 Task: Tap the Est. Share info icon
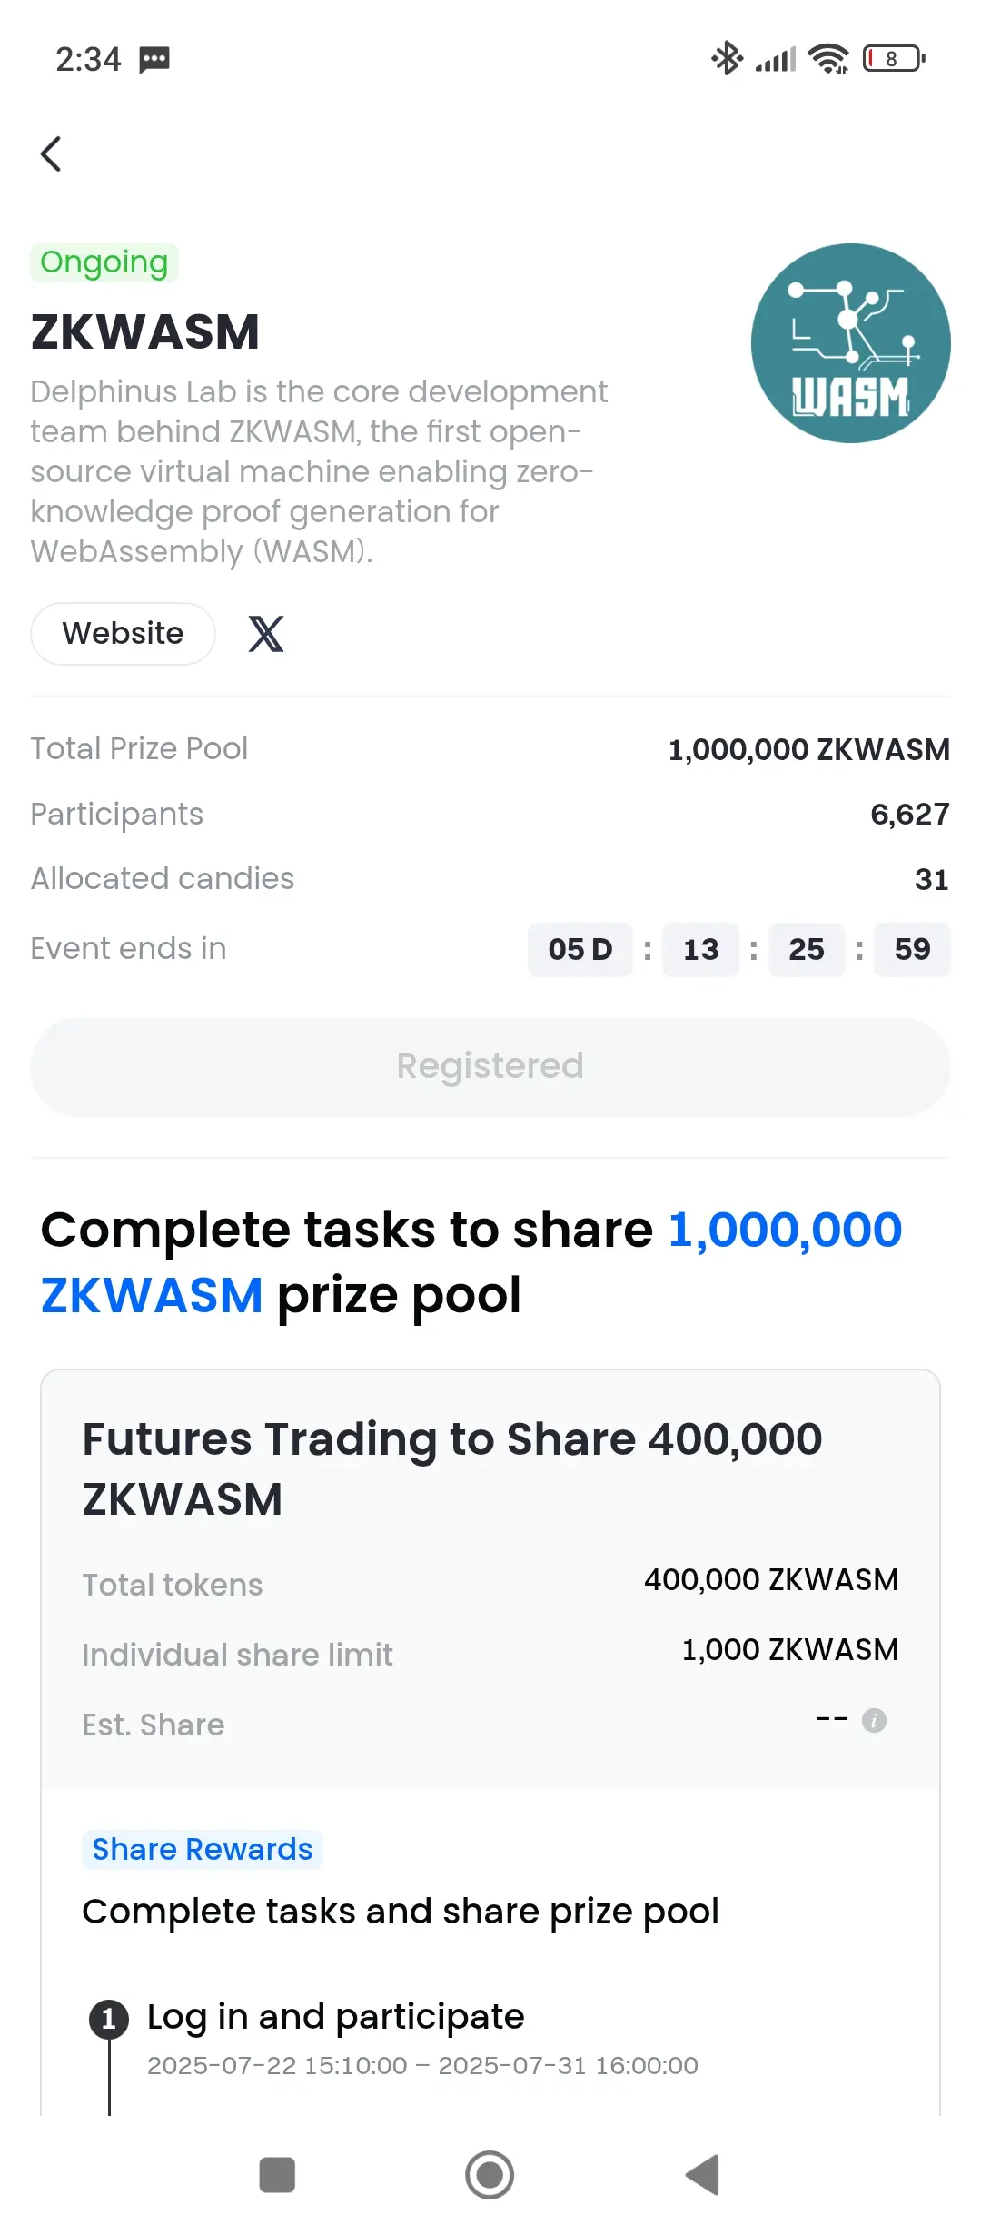(874, 1720)
